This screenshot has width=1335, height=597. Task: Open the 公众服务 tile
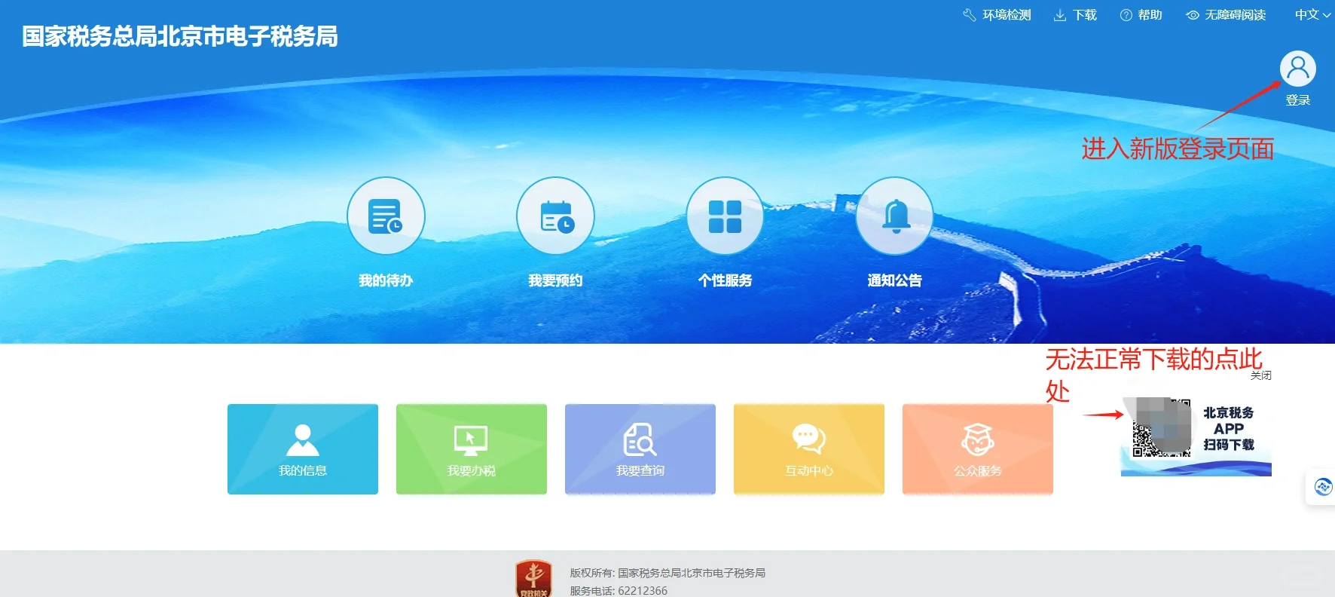click(x=978, y=449)
